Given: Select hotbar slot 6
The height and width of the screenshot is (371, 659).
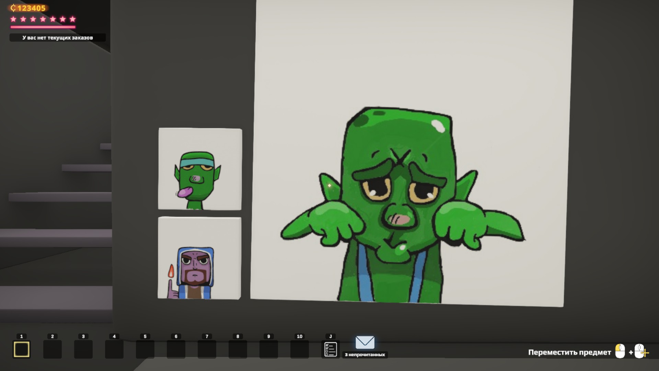Looking at the screenshot, I should coord(176,349).
